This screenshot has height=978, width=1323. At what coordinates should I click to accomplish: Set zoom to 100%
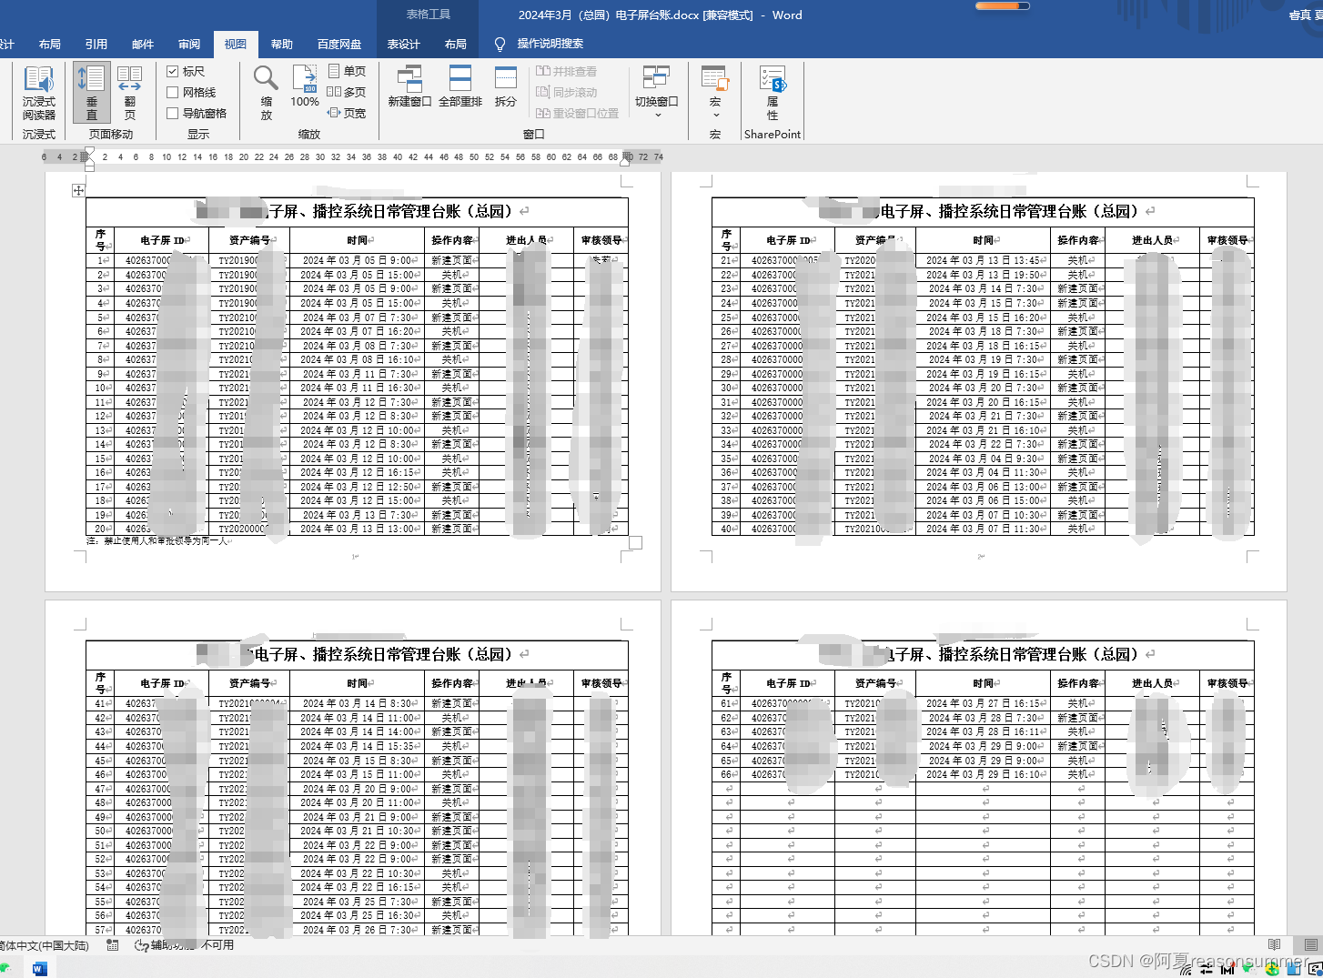(x=305, y=86)
